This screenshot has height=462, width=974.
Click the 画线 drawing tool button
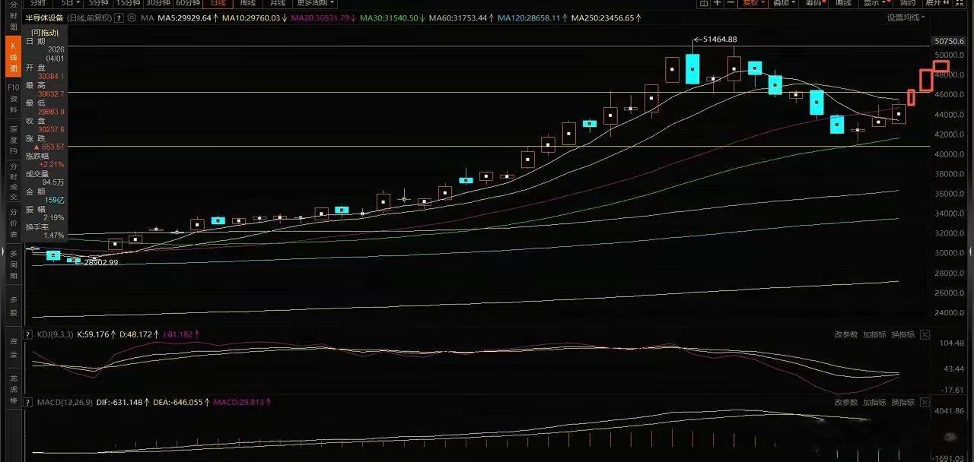(843, 3)
